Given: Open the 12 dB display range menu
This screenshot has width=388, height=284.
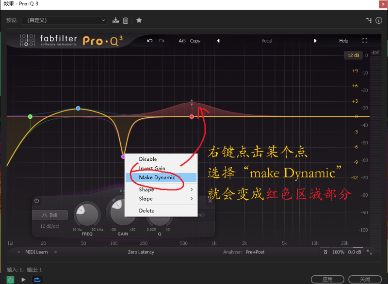Looking at the screenshot, I should 352,55.
